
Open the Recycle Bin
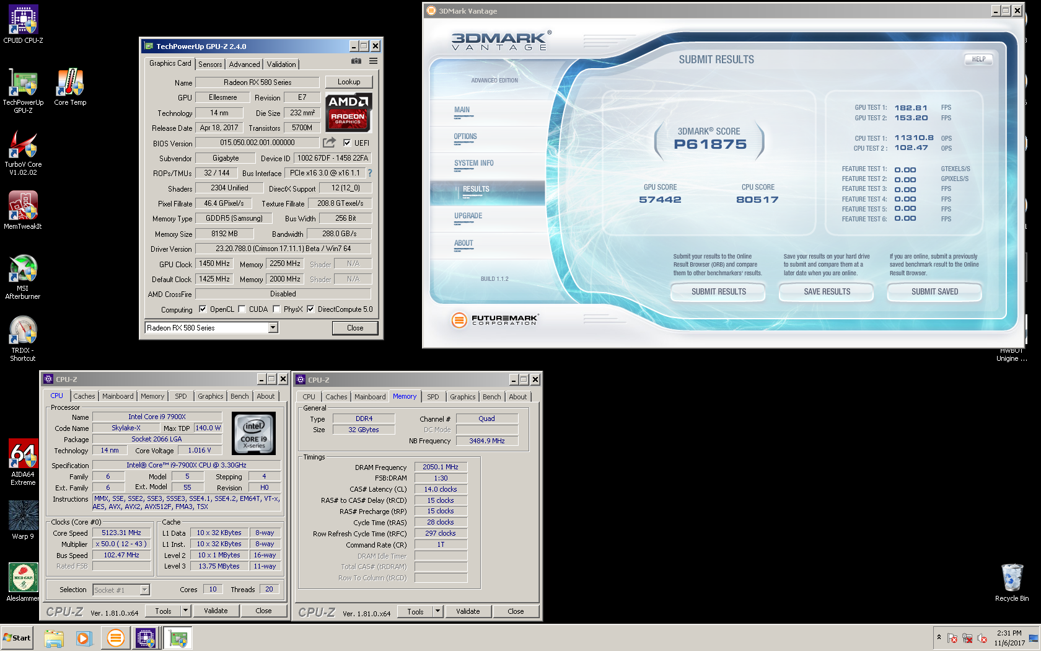click(1012, 582)
